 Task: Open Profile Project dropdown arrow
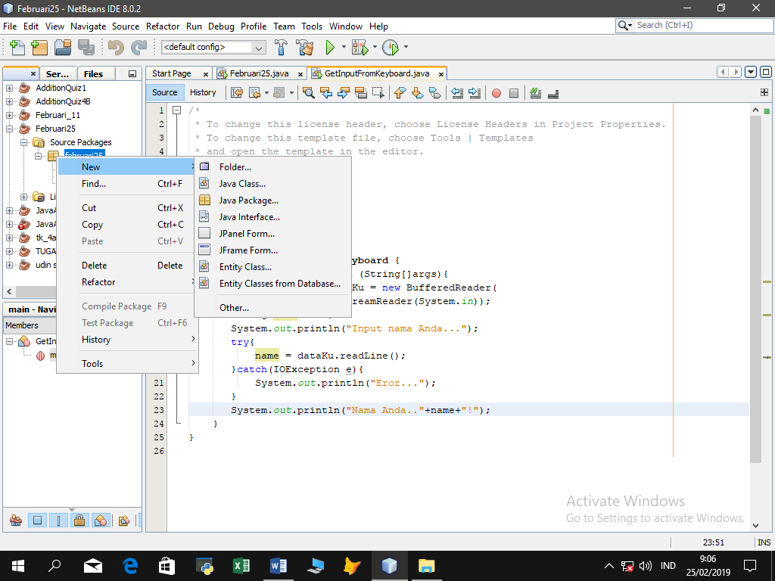406,48
